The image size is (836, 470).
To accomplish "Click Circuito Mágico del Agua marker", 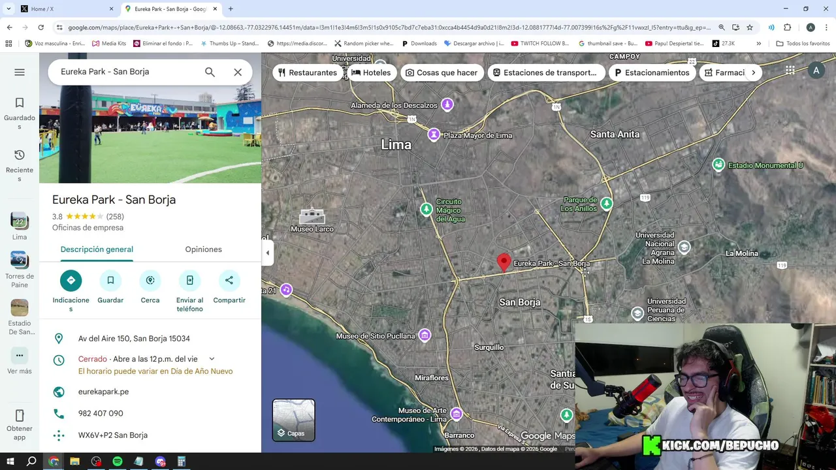I will [x=426, y=209].
